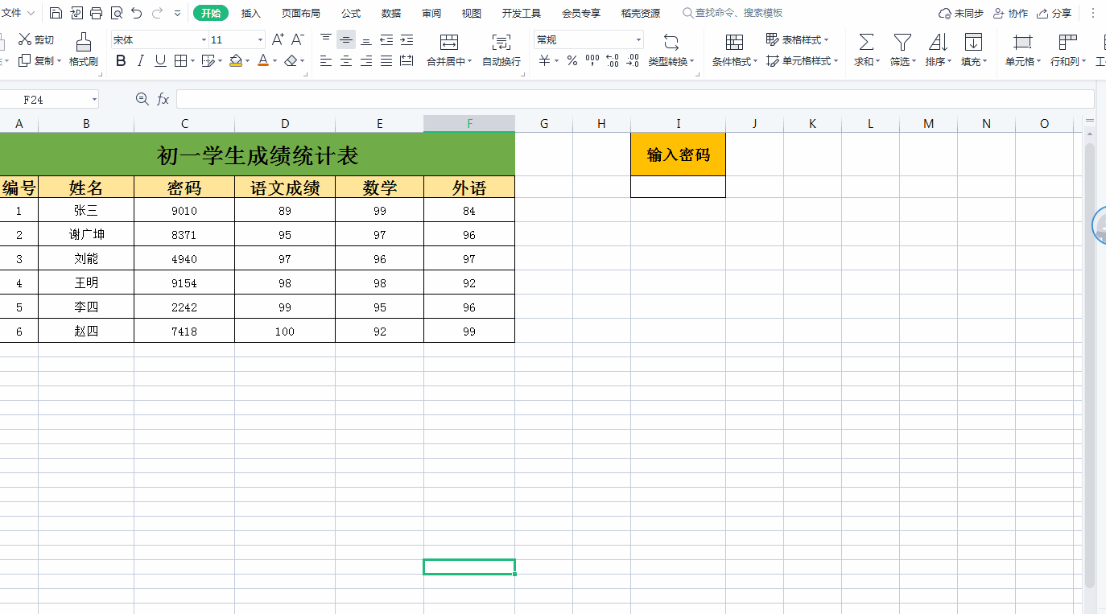Click the Sum (求和) sigma icon
Viewport: 1106px width, 614px height.
(866, 43)
